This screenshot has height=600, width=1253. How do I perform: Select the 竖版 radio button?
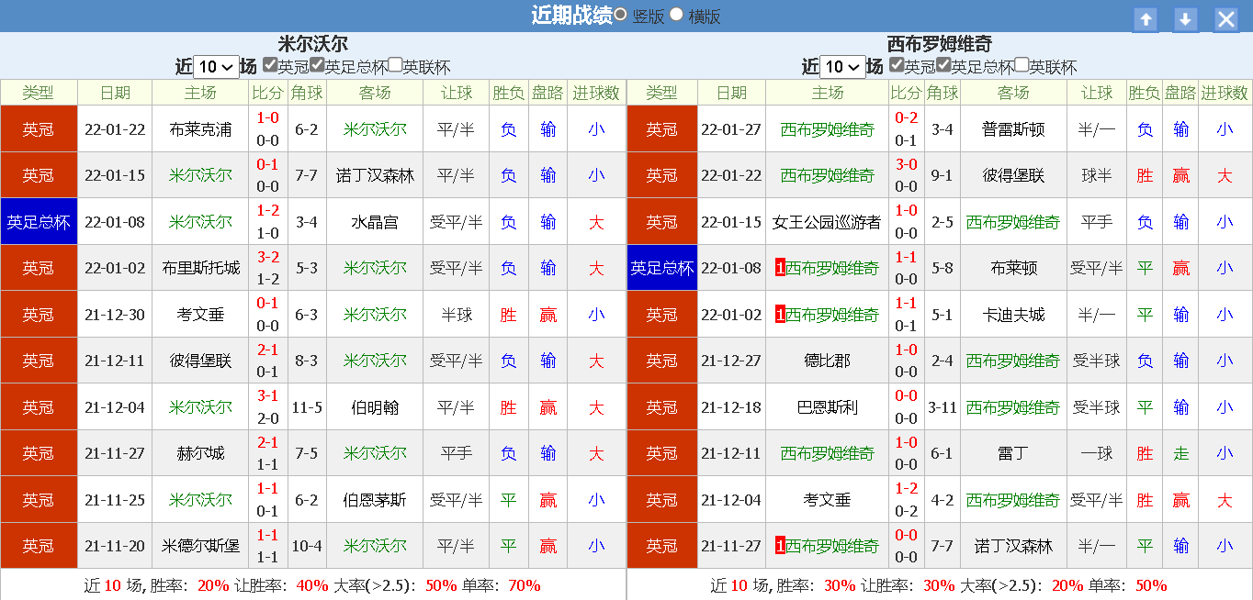(x=621, y=15)
